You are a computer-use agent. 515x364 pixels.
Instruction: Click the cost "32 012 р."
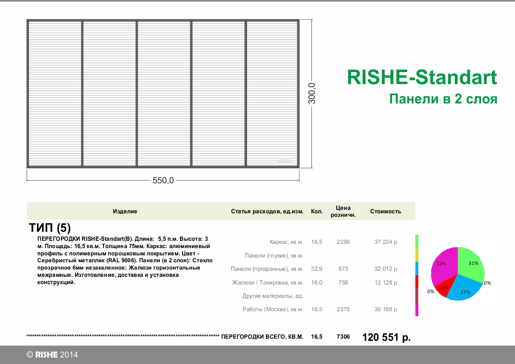tap(386, 269)
